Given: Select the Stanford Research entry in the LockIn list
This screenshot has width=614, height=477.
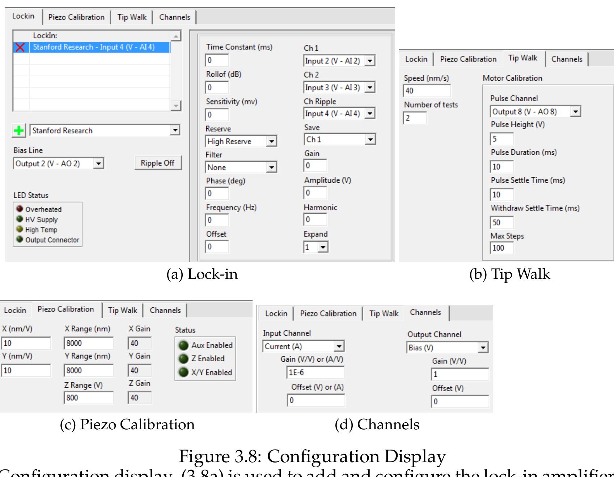Looking at the screenshot, I should point(93,47).
